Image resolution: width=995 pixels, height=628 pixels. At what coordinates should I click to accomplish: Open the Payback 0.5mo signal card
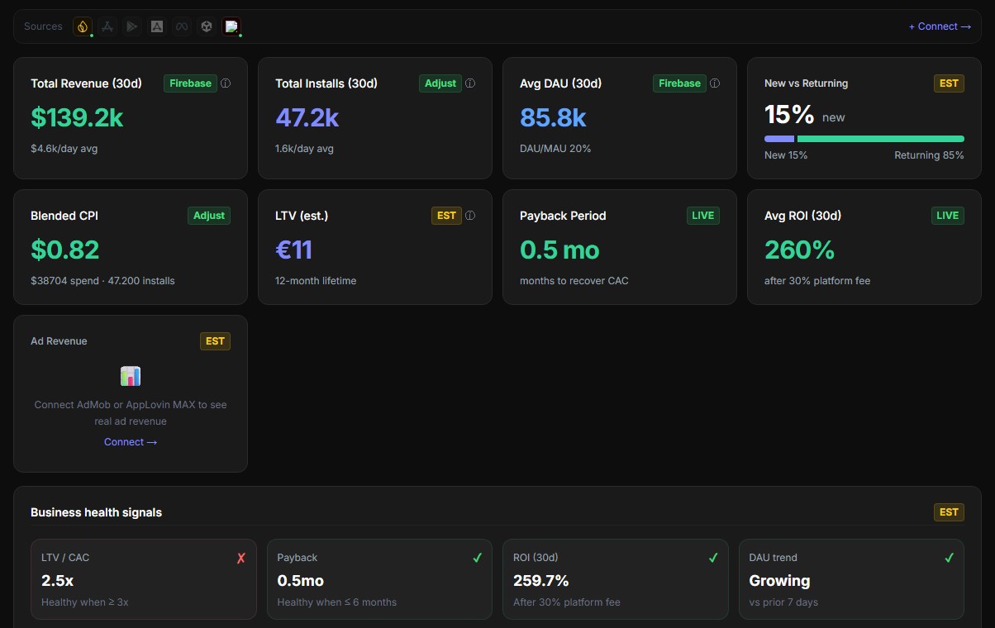[x=379, y=579]
